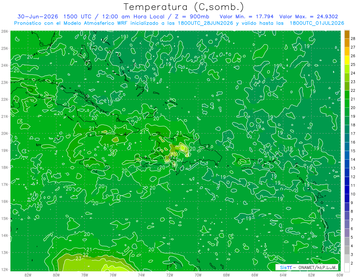This screenshot has width=361, height=279.
Task: Click the ONAMET/REP.DOM. credit box
Action: (x=307, y=267)
